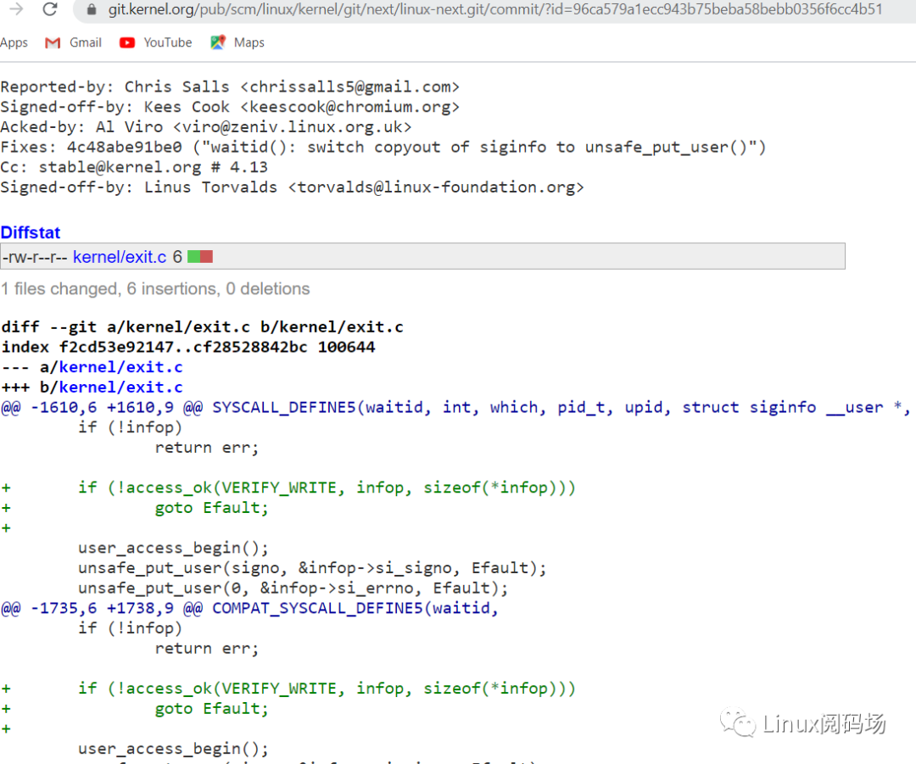Click the '1 files changed, 6 insertions' summary

[155, 288]
